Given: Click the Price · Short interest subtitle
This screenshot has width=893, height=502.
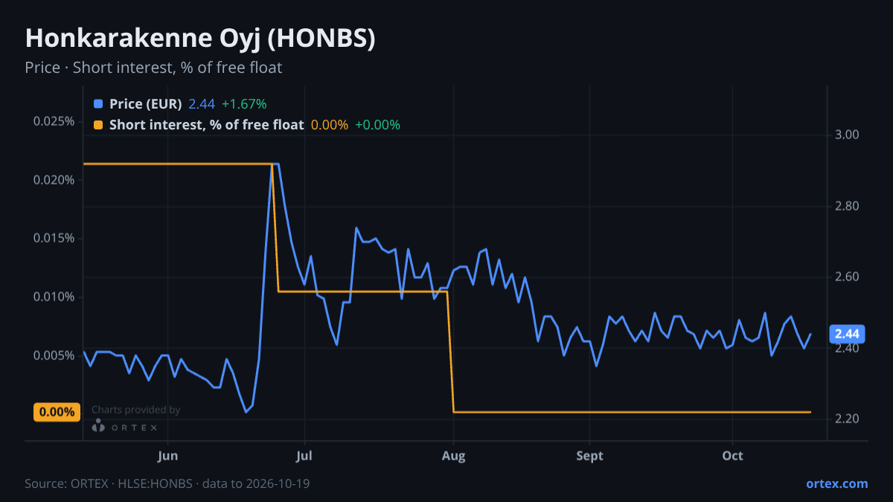Looking at the screenshot, I should pos(153,68).
